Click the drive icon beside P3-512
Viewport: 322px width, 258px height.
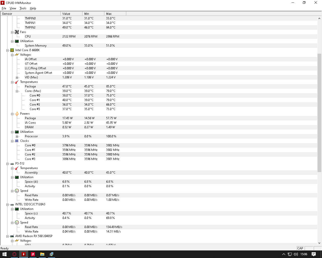pyautogui.click(x=12, y=164)
